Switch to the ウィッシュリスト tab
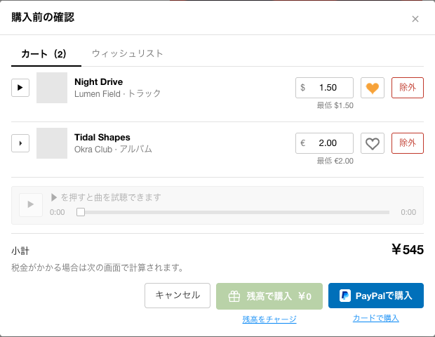 pyautogui.click(x=127, y=53)
